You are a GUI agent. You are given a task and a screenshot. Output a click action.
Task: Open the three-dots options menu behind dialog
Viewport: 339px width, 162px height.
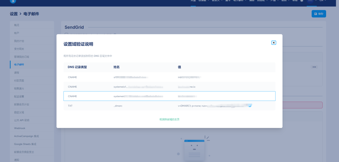point(314,67)
